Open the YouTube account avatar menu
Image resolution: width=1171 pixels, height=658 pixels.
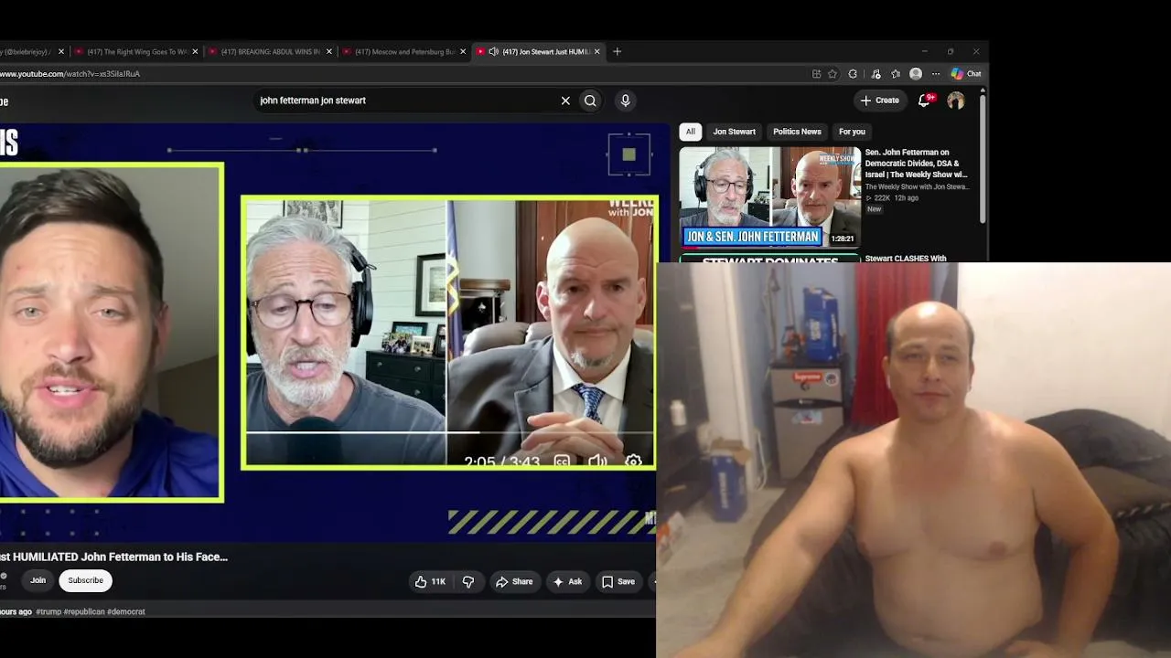pyautogui.click(x=956, y=101)
